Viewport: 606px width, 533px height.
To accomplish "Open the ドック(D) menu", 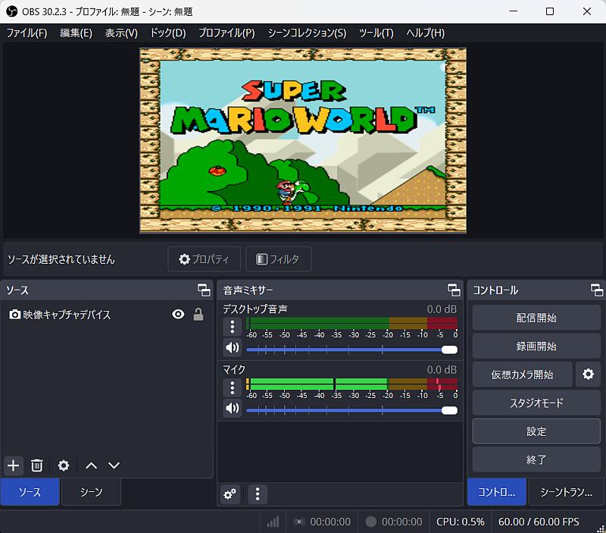I will pyautogui.click(x=168, y=33).
